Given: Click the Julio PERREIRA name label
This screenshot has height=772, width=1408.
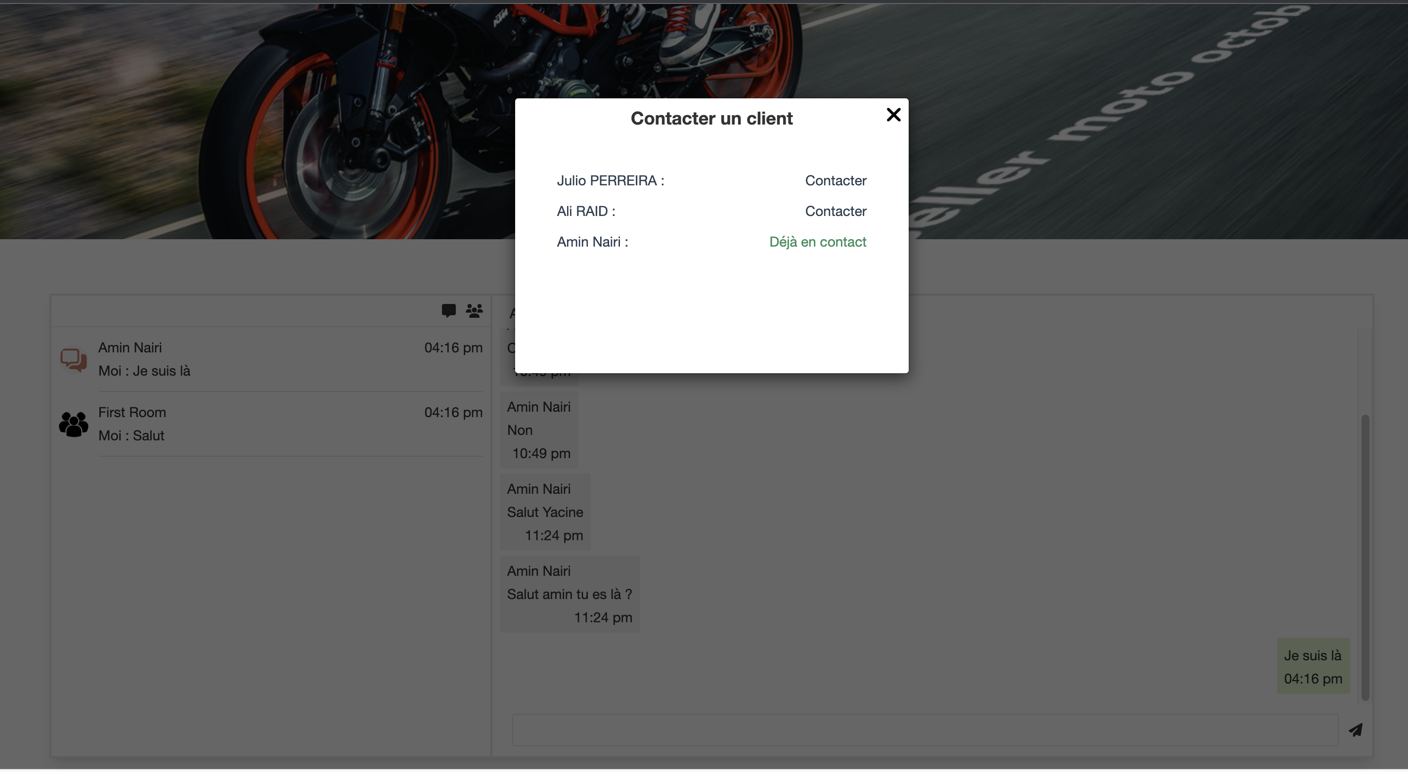Looking at the screenshot, I should coord(610,180).
